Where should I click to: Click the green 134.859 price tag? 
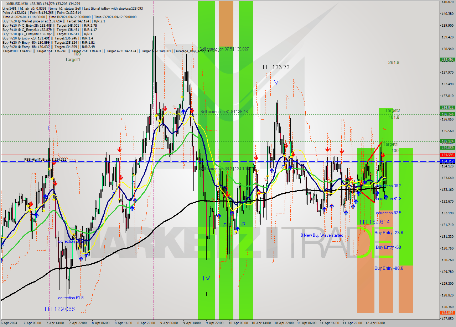point(447,148)
